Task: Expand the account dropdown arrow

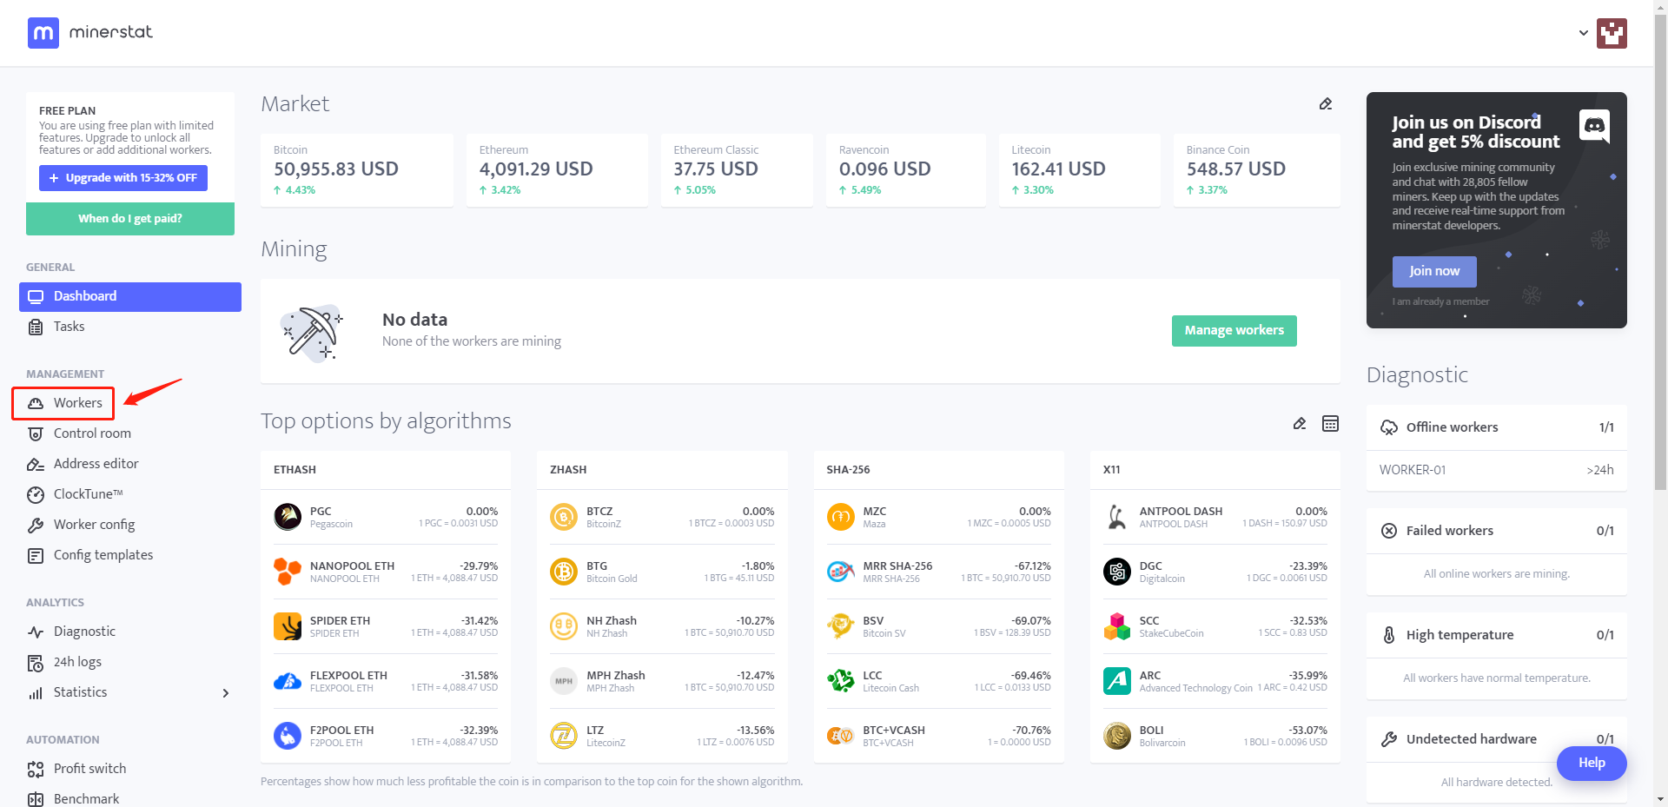Action: click(1584, 33)
